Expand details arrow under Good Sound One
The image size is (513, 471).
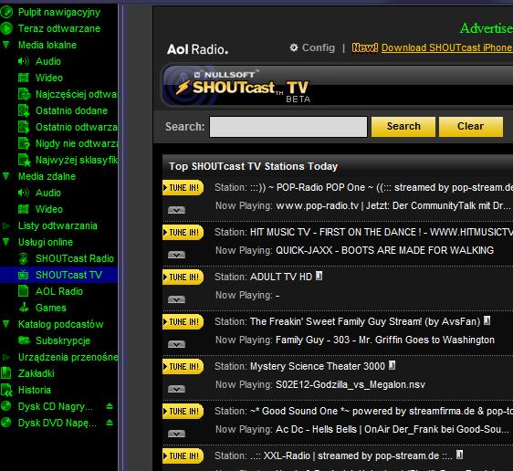(x=176, y=434)
